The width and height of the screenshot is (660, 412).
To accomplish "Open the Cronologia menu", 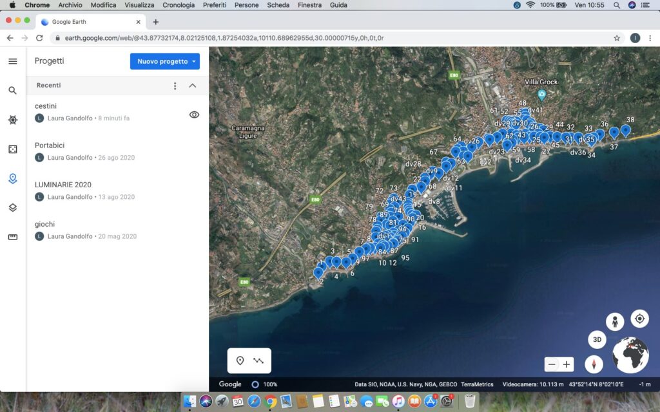I will pos(179,5).
